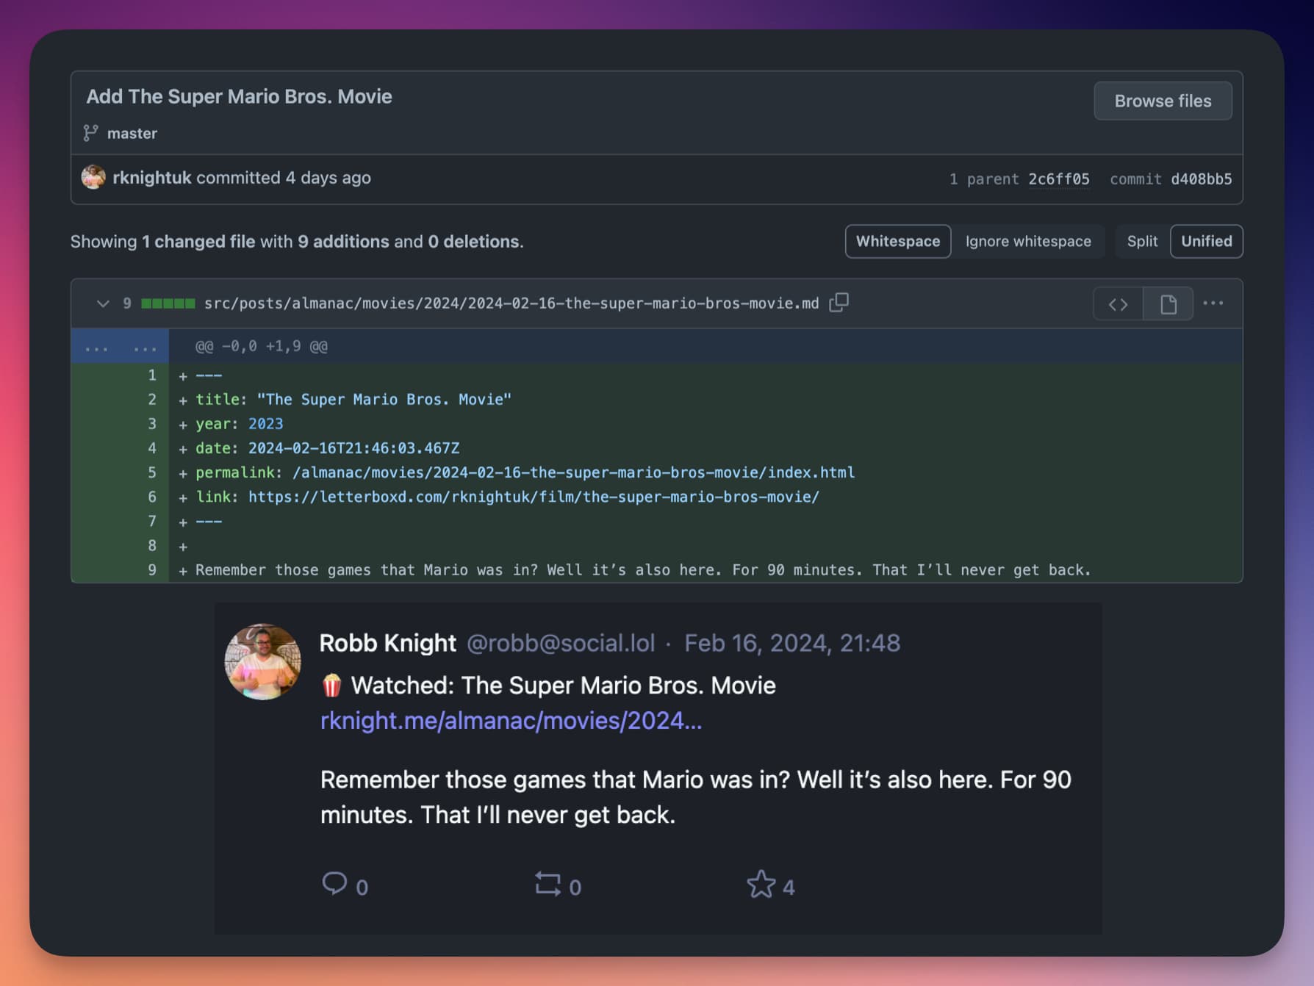
Task: Click the master branch icon
Action: [90, 133]
